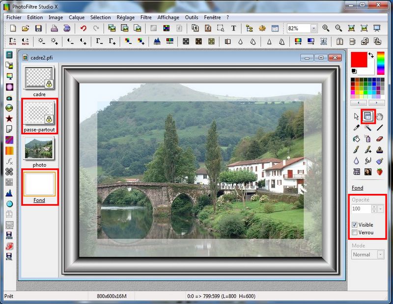Click the New document icon
393x304 pixels.
[13, 28]
